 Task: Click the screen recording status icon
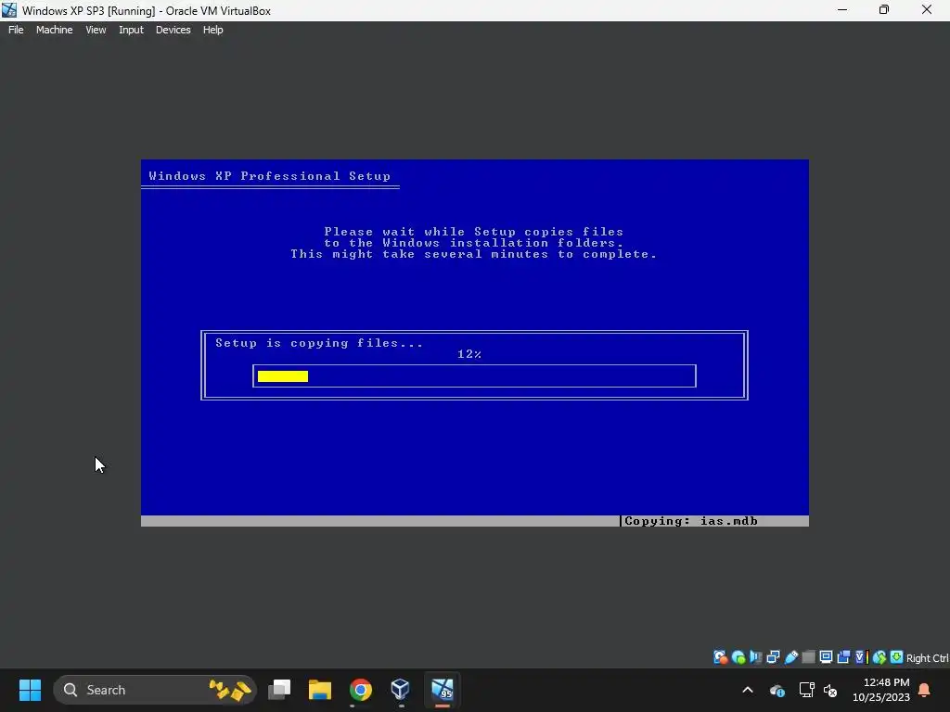click(843, 657)
